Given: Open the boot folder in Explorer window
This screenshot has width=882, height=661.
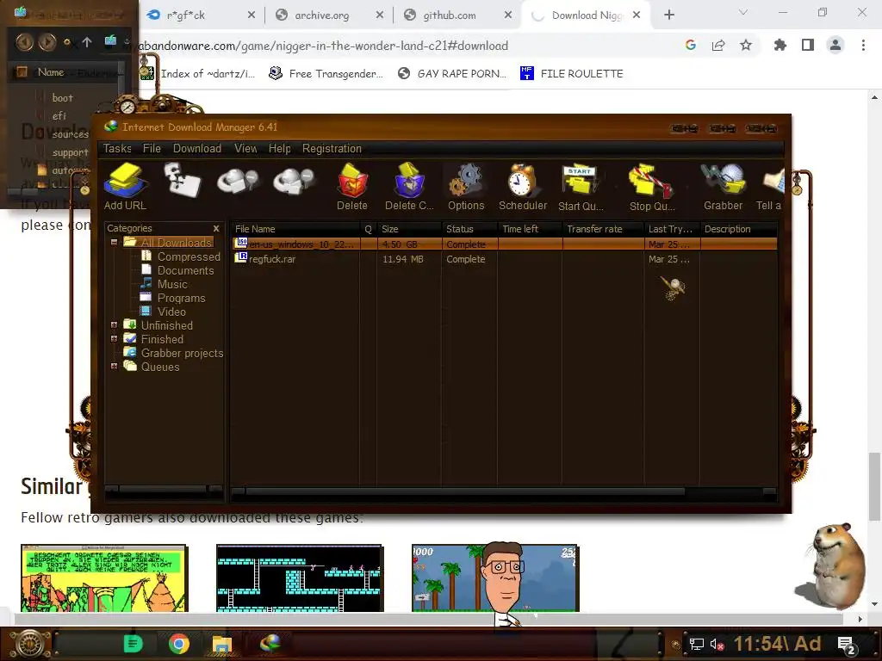Looking at the screenshot, I should tap(62, 98).
